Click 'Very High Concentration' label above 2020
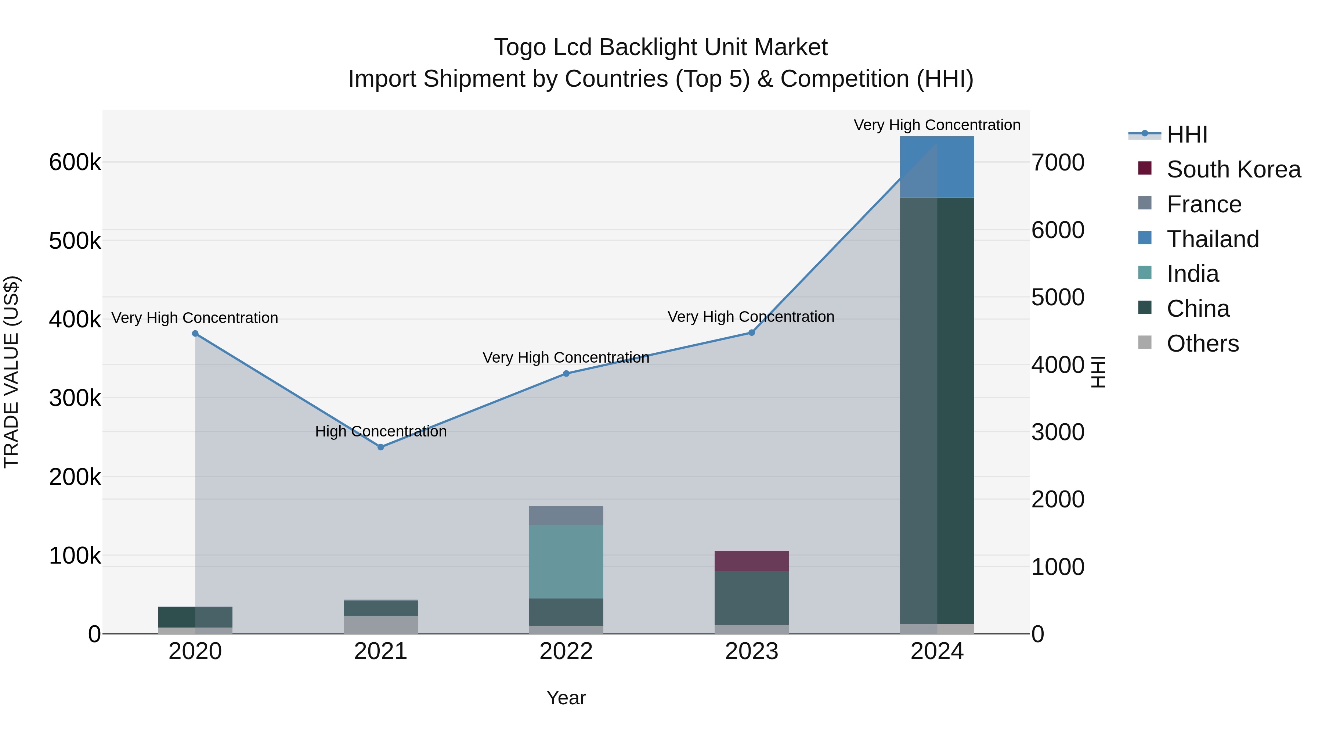Viewport: 1322px width, 744px height. 195,318
